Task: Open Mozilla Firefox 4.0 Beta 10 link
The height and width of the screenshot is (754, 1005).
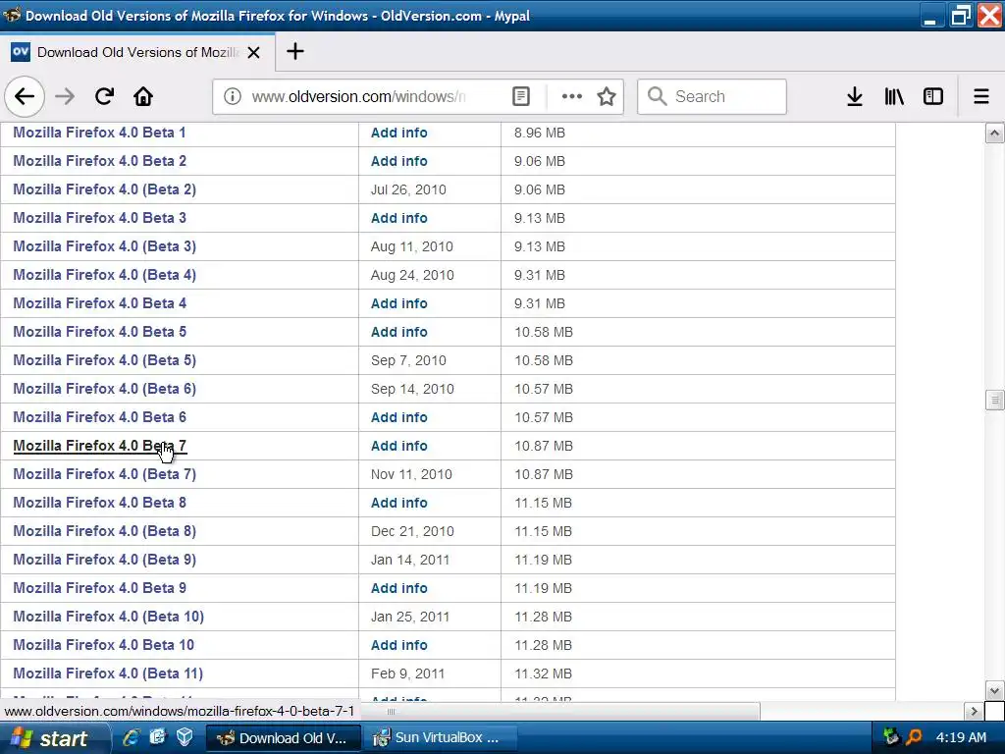Action: coord(103,645)
